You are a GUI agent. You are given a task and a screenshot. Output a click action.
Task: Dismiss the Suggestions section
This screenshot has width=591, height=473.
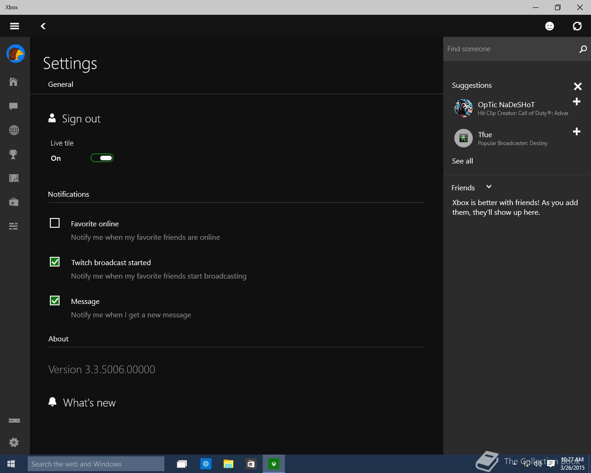tap(578, 86)
